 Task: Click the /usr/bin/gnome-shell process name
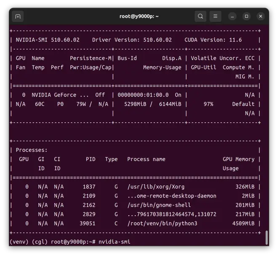tap(159, 205)
